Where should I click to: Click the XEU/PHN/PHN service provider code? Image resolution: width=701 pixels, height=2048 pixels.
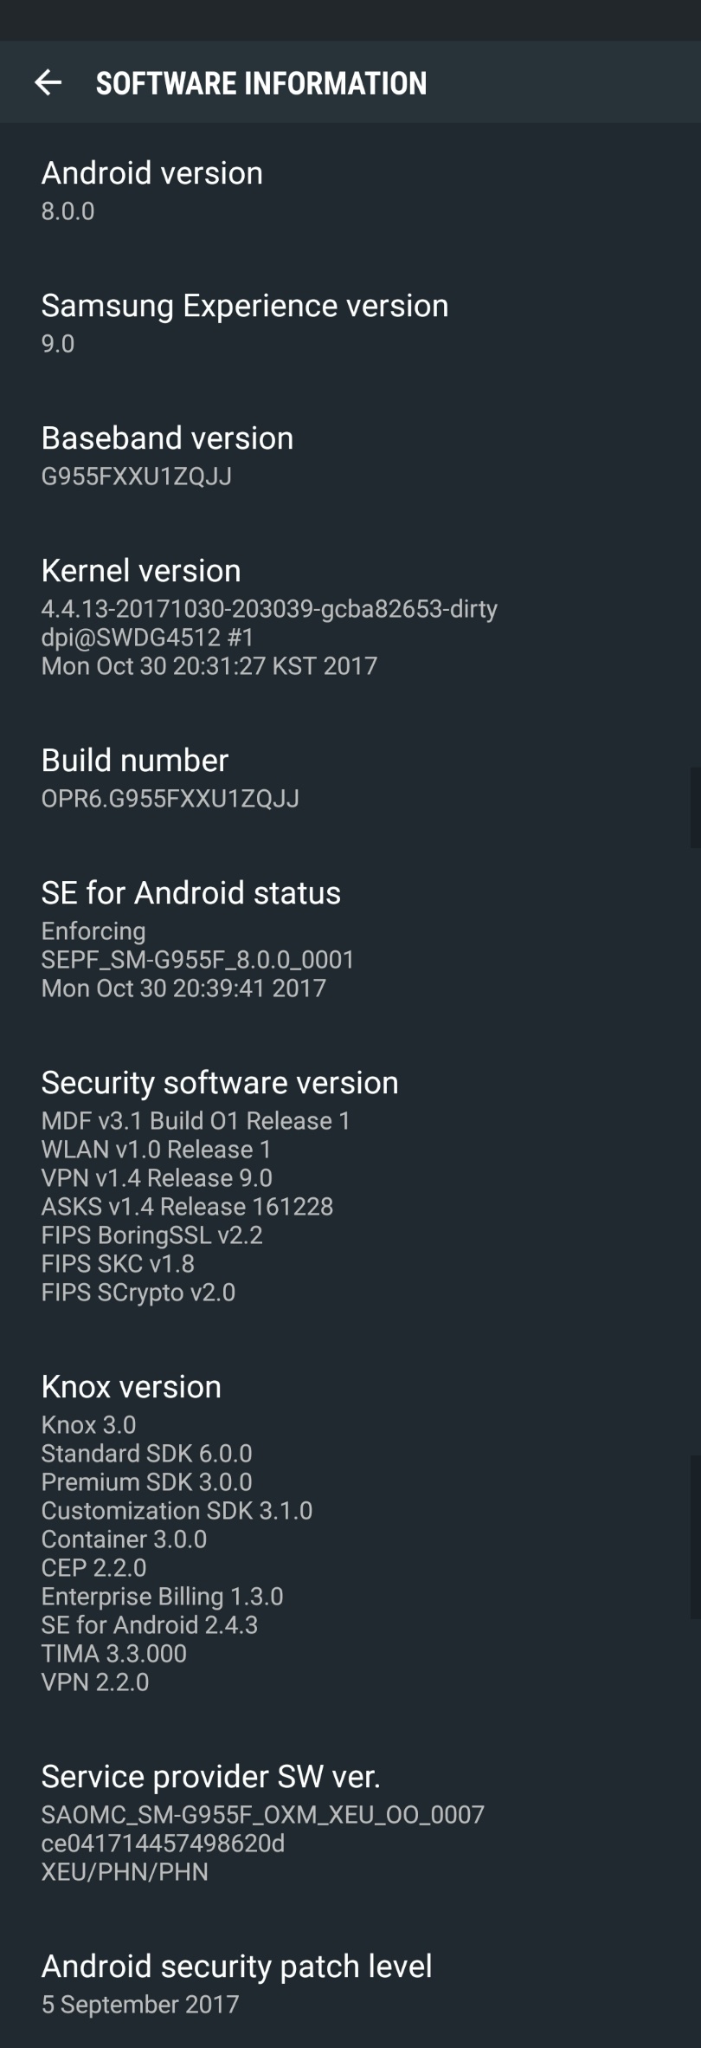[125, 1871]
